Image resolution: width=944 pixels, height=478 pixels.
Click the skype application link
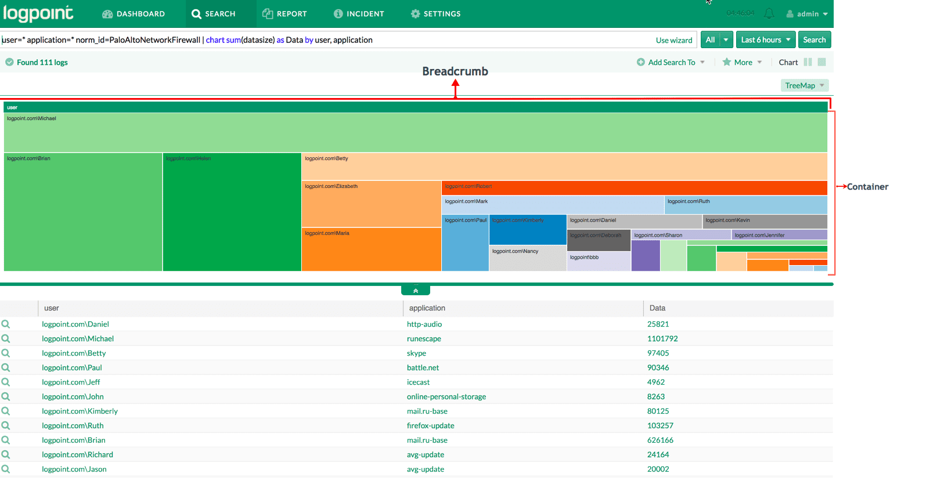416,353
